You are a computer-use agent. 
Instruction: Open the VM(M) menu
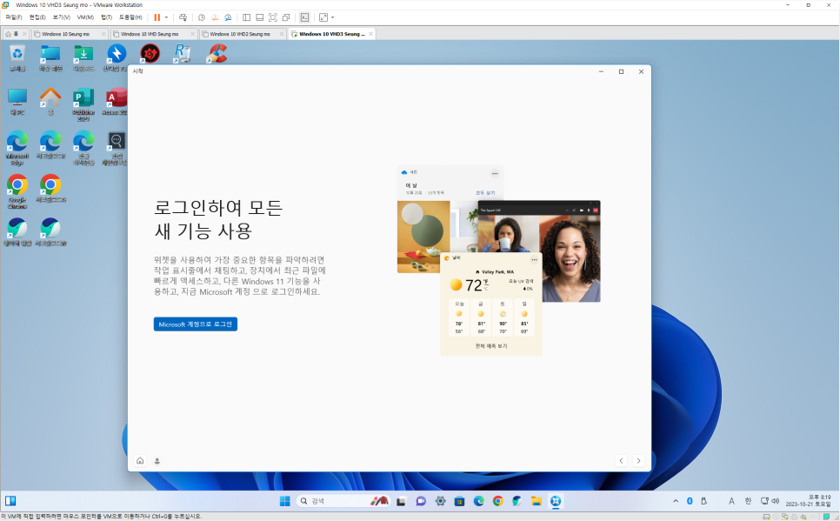(x=86, y=17)
